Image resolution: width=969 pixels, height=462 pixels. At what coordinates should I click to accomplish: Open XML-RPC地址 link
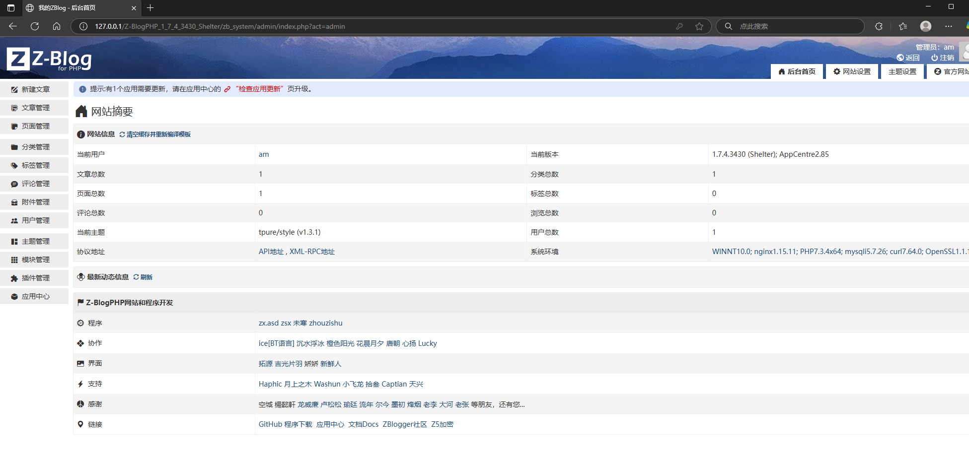point(312,252)
